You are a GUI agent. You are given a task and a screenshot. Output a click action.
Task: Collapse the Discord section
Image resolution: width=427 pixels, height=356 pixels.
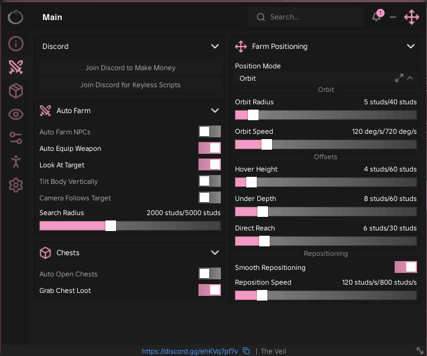click(x=215, y=47)
